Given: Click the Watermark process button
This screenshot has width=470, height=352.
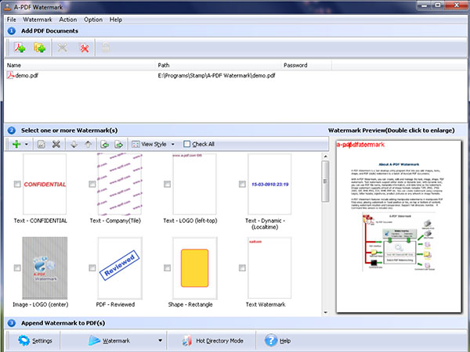Looking at the screenshot, I should coord(109,340).
